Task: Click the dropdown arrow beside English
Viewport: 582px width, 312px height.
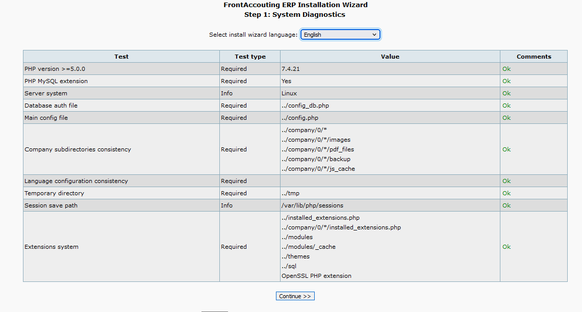Action: pyautogui.click(x=374, y=35)
